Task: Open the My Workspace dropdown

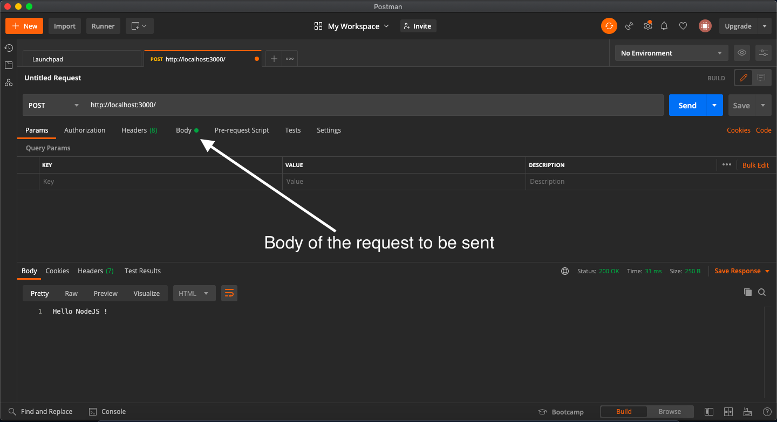Action: [352, 26]
